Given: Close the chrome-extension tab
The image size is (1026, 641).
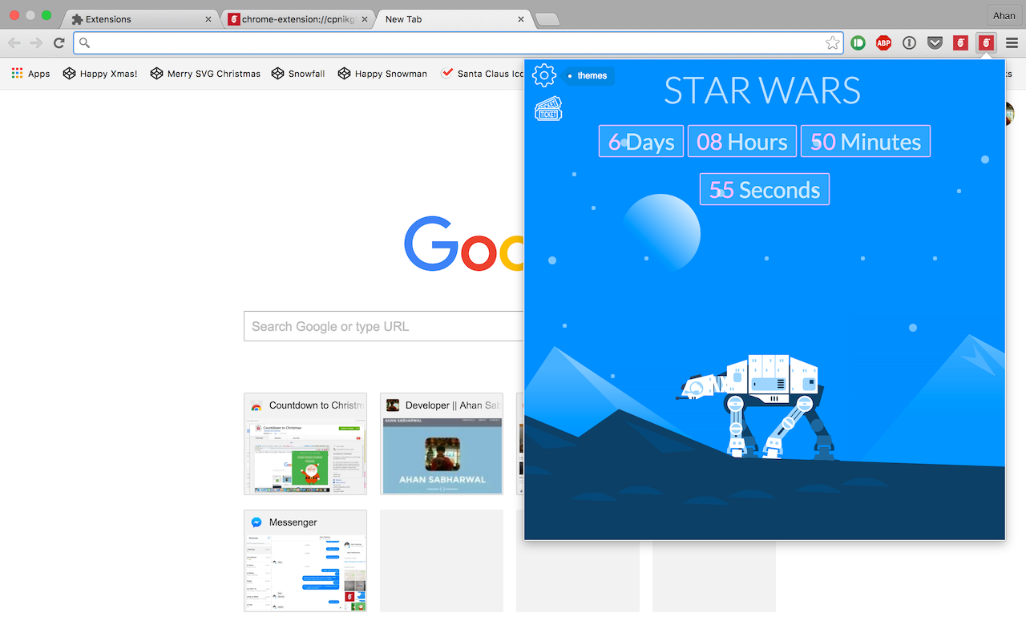Looking at the screenshot, I should [x=365, y=18].
